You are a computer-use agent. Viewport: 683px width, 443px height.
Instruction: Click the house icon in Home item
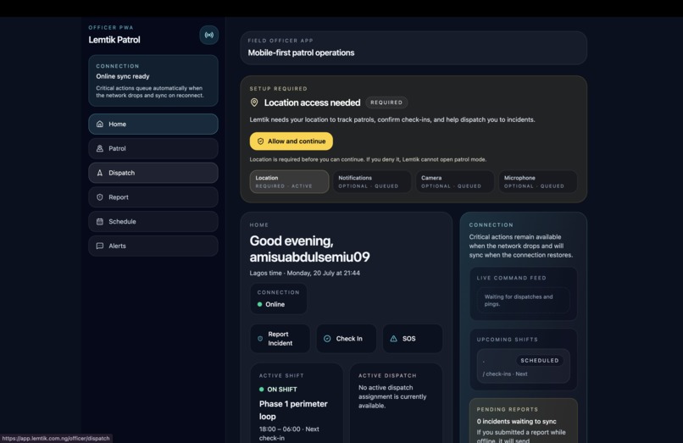[100, 125]
